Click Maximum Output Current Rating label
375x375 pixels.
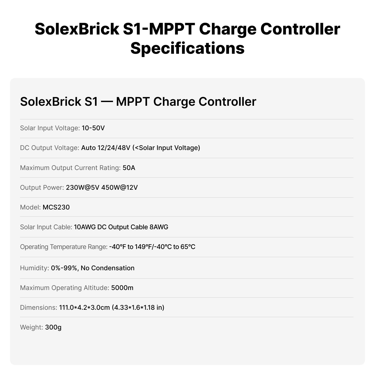click(70, 168)
